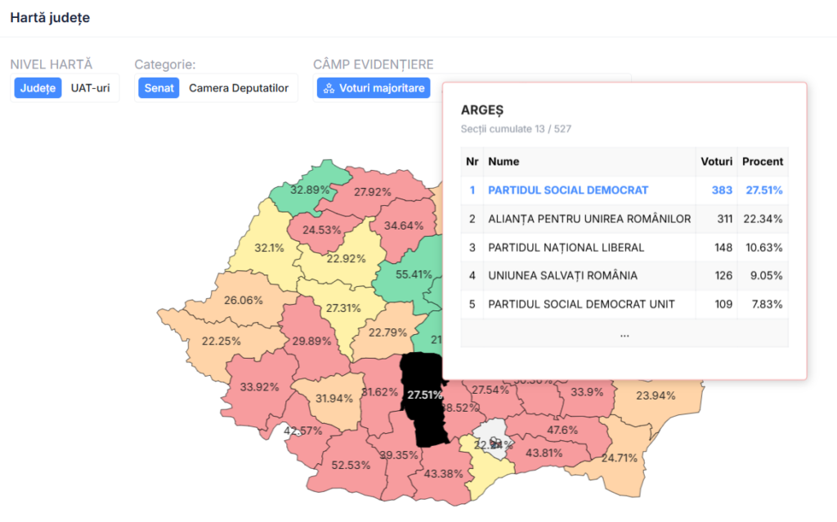This screenshot has height=522, width=837.
Task: Select the Județe map level
Action: [x=38, y=88]
